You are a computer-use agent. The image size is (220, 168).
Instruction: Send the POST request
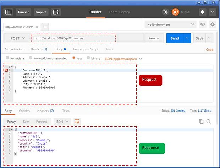tap(175, 38)
